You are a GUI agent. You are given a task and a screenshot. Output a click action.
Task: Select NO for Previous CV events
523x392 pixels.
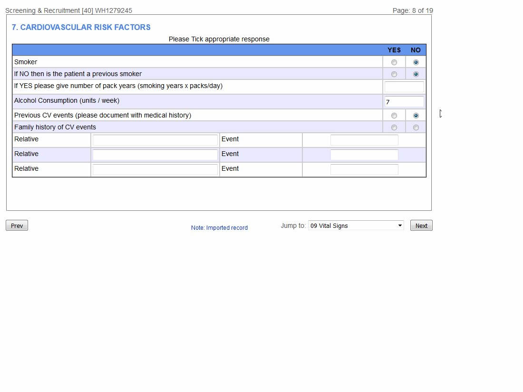416,115
